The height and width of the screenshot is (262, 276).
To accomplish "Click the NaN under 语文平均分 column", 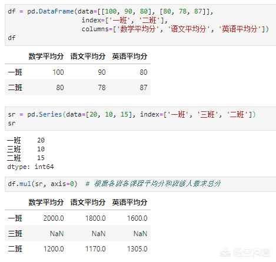I will pyautogui.click(x=99, y=234).
